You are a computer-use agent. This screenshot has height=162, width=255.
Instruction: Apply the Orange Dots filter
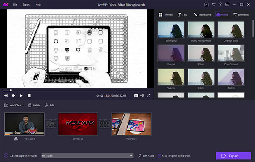[x=231, y=30]
